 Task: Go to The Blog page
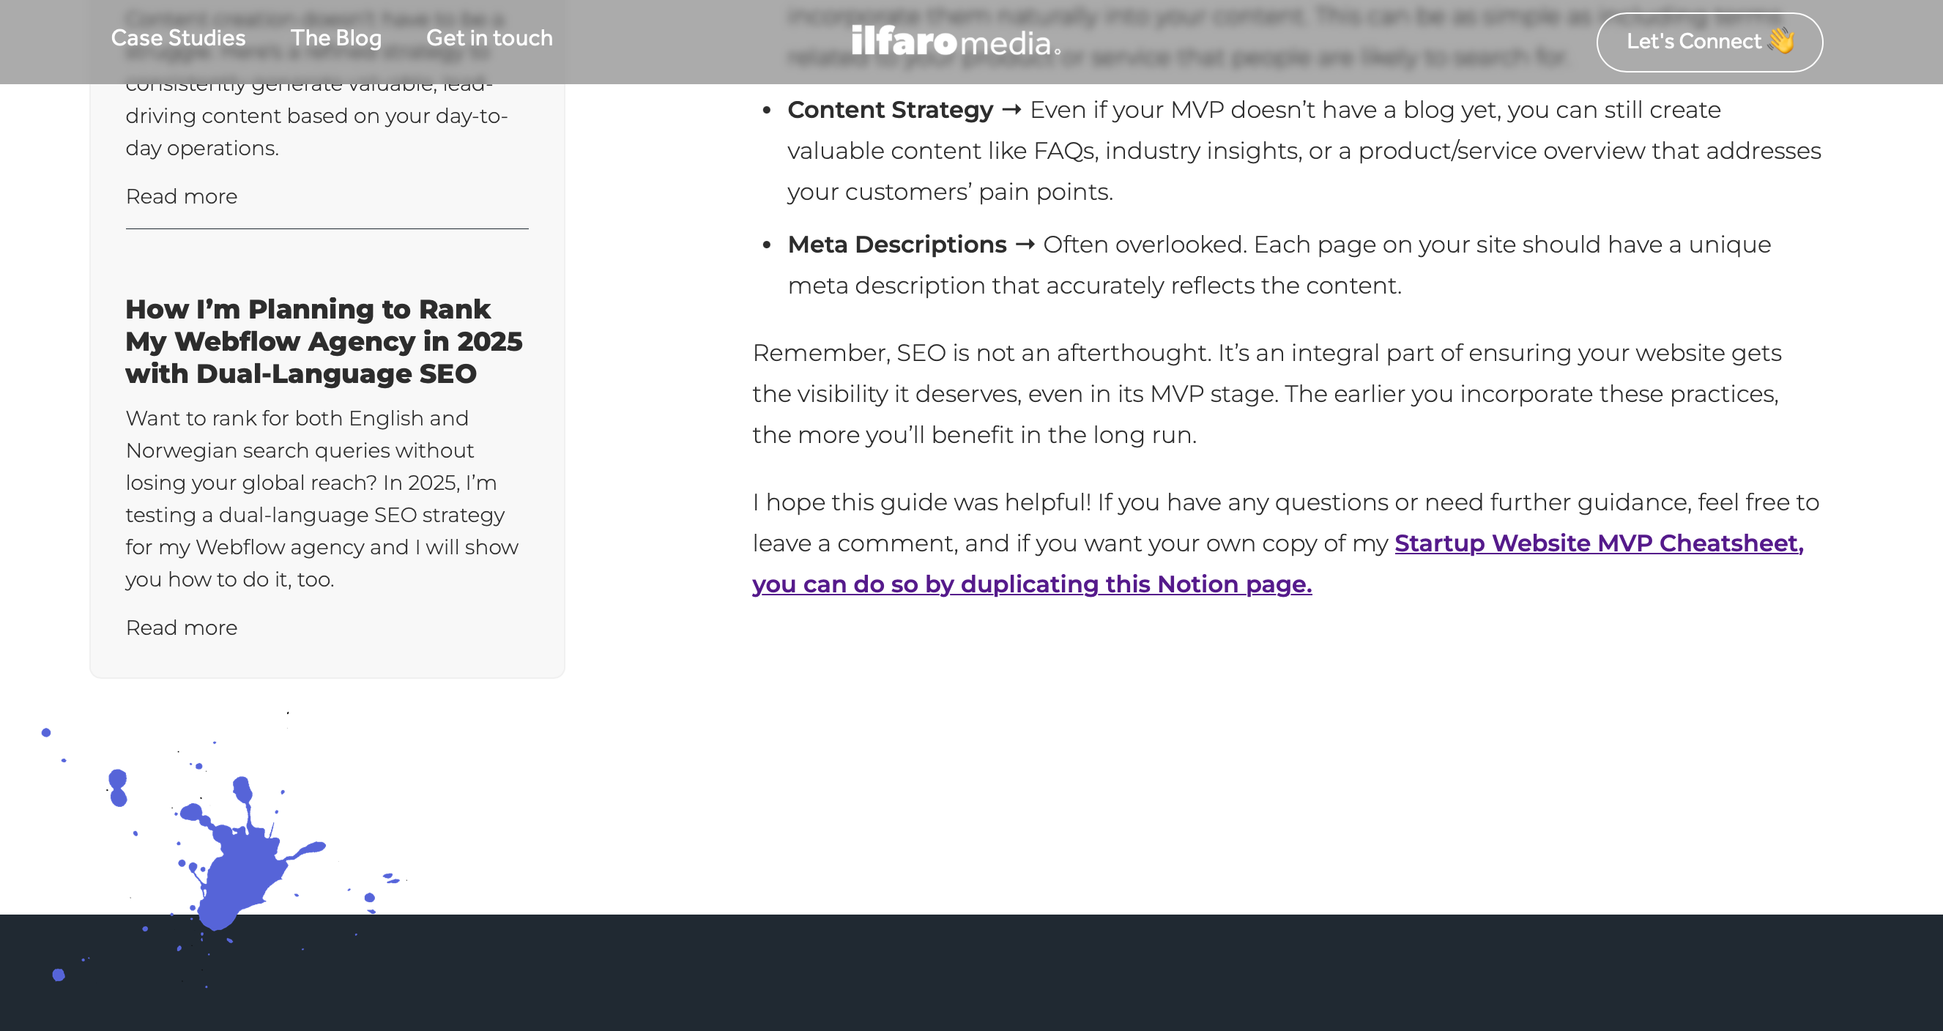(x=335, y=37)
